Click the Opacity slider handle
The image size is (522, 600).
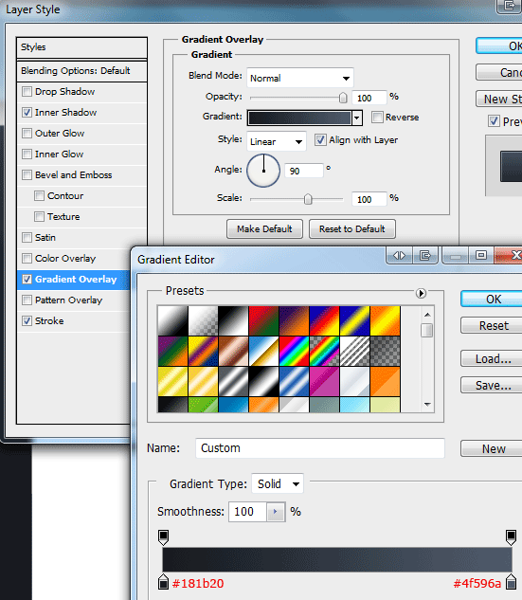point(343,98)
